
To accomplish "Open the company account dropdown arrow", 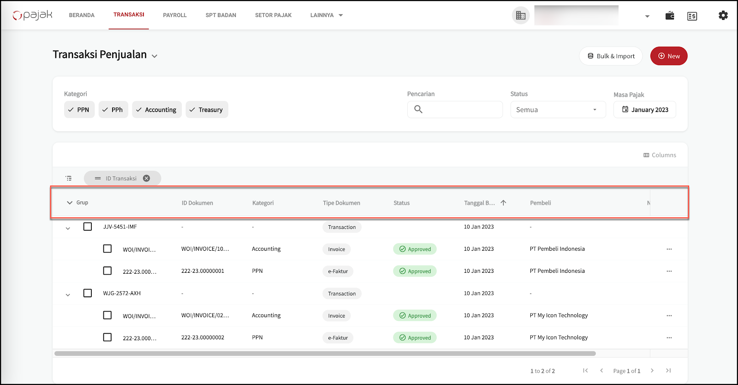I will pyautogui.click(x=647, y=16).
